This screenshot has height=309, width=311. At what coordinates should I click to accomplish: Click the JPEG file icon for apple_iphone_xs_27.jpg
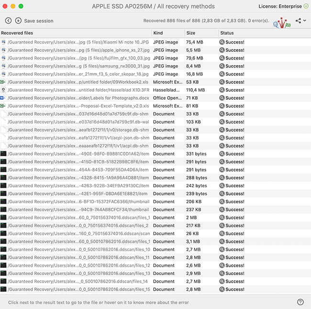coord(3,50)
